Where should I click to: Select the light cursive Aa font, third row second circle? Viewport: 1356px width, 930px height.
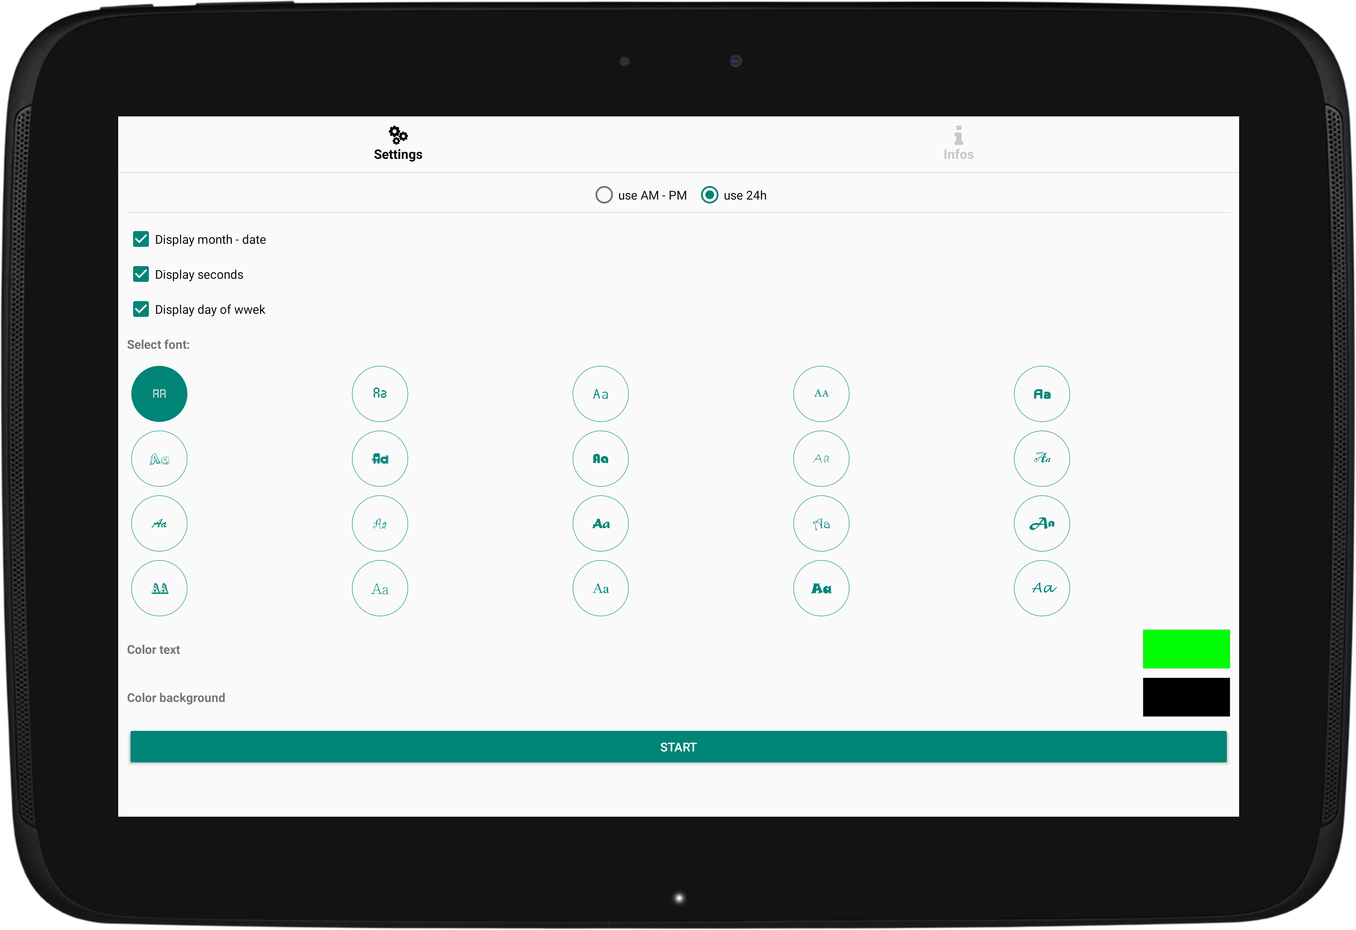tap(380, 523)
